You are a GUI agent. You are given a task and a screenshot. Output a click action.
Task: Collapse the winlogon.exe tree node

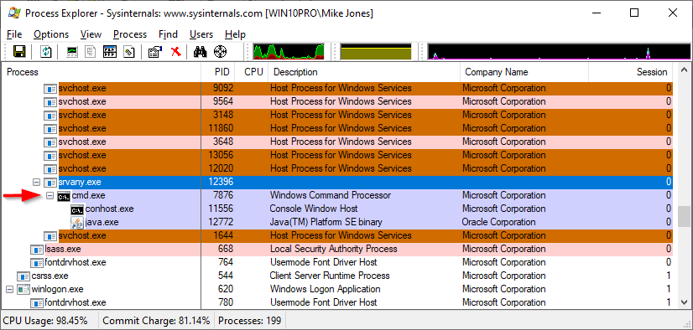click(x=10, y=290)
